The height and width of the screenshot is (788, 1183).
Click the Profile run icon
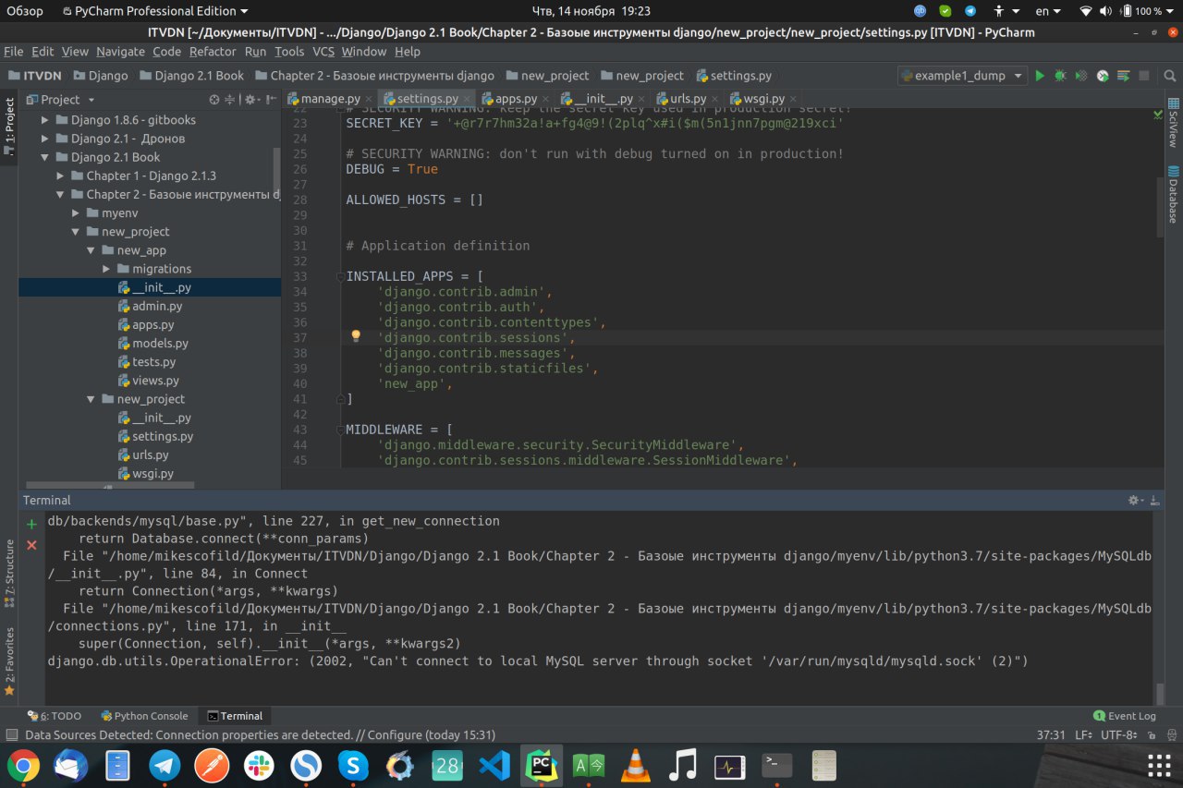pyautogui.click(x=1103, y=76)
